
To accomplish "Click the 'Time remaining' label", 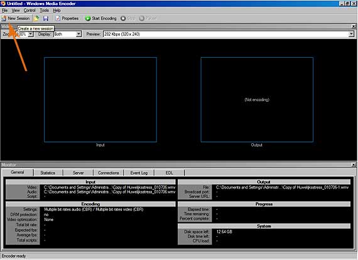I will click(x=197, y=214).
